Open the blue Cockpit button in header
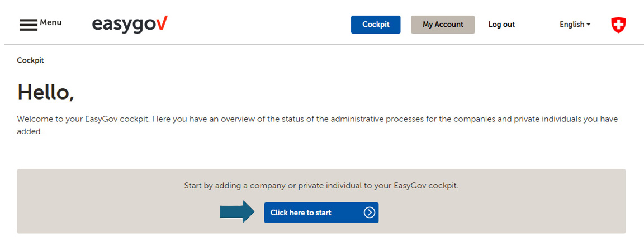The width and height of the screenshot is (644, 250). (376, 25)
